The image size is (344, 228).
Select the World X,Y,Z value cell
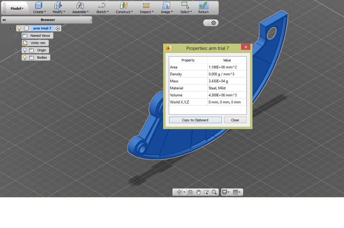click(227, 102)
